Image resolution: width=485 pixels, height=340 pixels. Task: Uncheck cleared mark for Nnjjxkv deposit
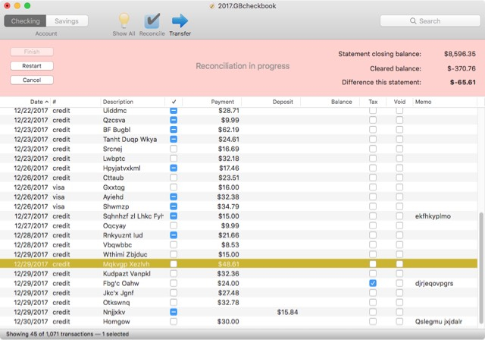coord(174,312)
